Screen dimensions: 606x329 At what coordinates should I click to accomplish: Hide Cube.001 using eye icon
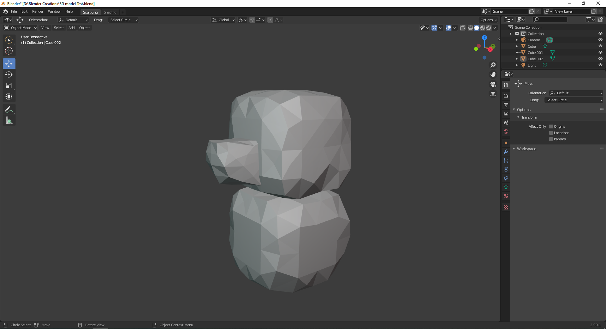[600, 52]
